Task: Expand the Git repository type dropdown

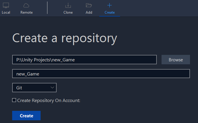Action: [34, 88]
